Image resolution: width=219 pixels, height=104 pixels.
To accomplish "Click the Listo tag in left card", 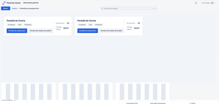I will pos(20,25).
